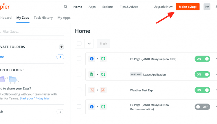Turn on the New Recommendation zap toggle
Viewport: 217px width, 124px height.
202,107
